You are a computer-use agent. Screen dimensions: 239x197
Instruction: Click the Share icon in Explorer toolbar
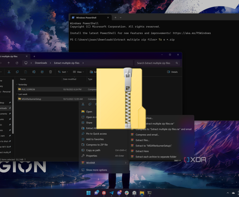[42, 72]
